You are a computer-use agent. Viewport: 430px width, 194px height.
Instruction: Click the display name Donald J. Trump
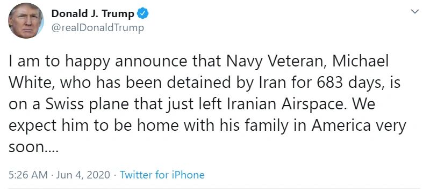(92, 13)
